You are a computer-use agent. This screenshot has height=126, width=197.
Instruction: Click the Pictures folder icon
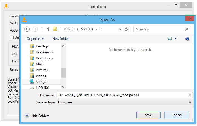(32, 70)
